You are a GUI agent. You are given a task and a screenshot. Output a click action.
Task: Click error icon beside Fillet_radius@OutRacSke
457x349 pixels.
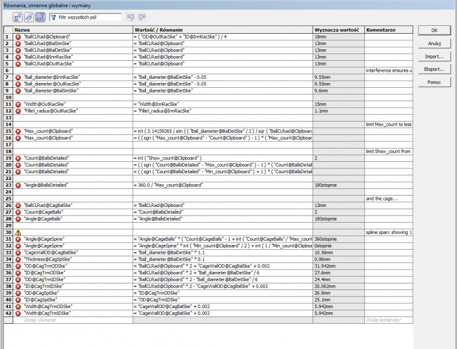[18, 111]
